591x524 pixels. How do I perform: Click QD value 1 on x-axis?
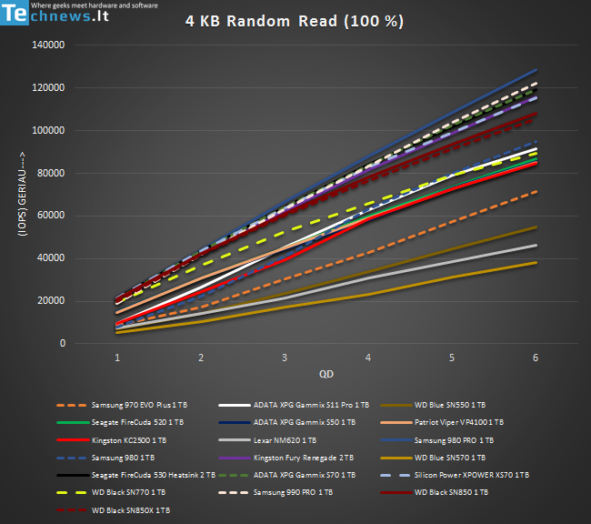[117, 358]
